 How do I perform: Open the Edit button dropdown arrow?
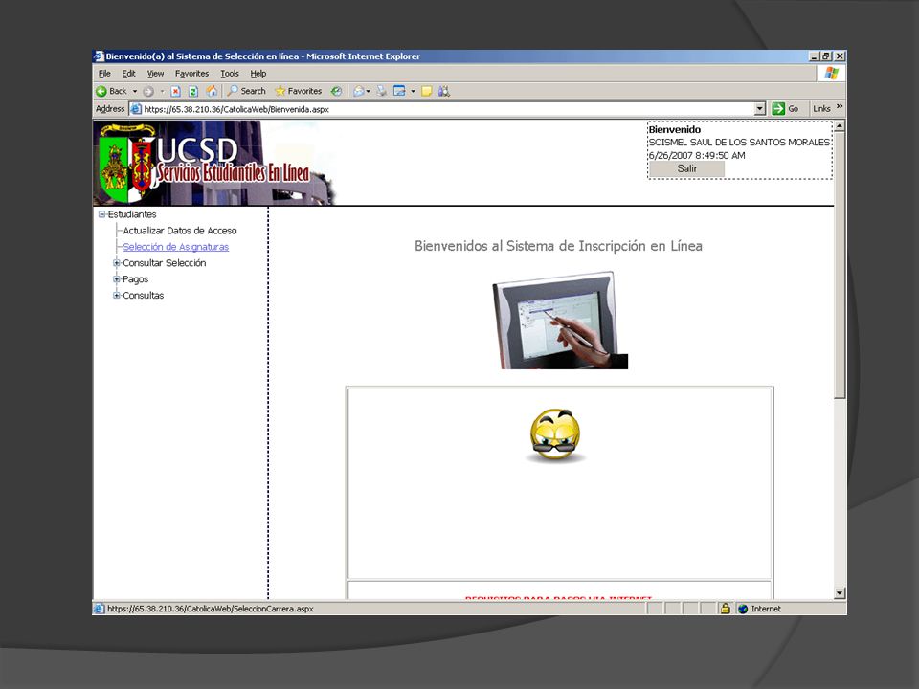coord(413,92)
